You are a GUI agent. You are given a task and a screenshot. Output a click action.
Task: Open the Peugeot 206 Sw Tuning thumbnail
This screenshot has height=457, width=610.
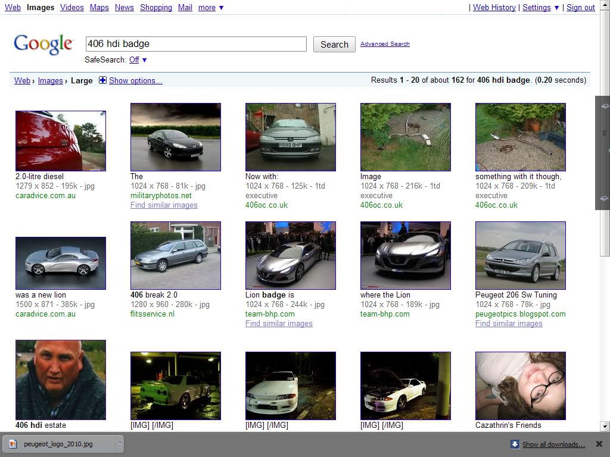[x=521, y=255]
